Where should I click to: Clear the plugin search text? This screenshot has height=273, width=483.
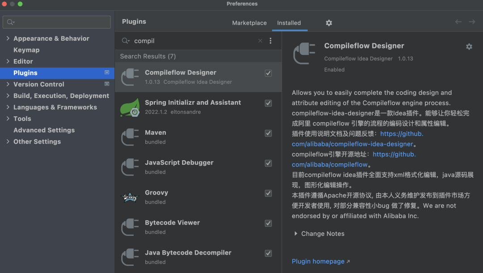(260, 41)
